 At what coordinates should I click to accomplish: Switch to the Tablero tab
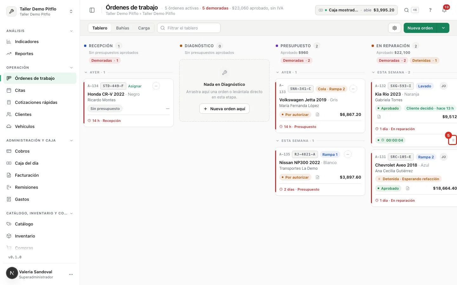(100, 28)
